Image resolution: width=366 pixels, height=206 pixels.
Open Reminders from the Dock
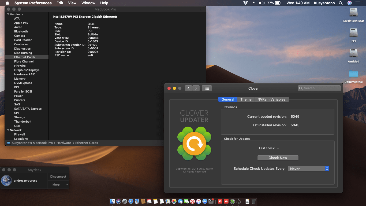point(162,201)
